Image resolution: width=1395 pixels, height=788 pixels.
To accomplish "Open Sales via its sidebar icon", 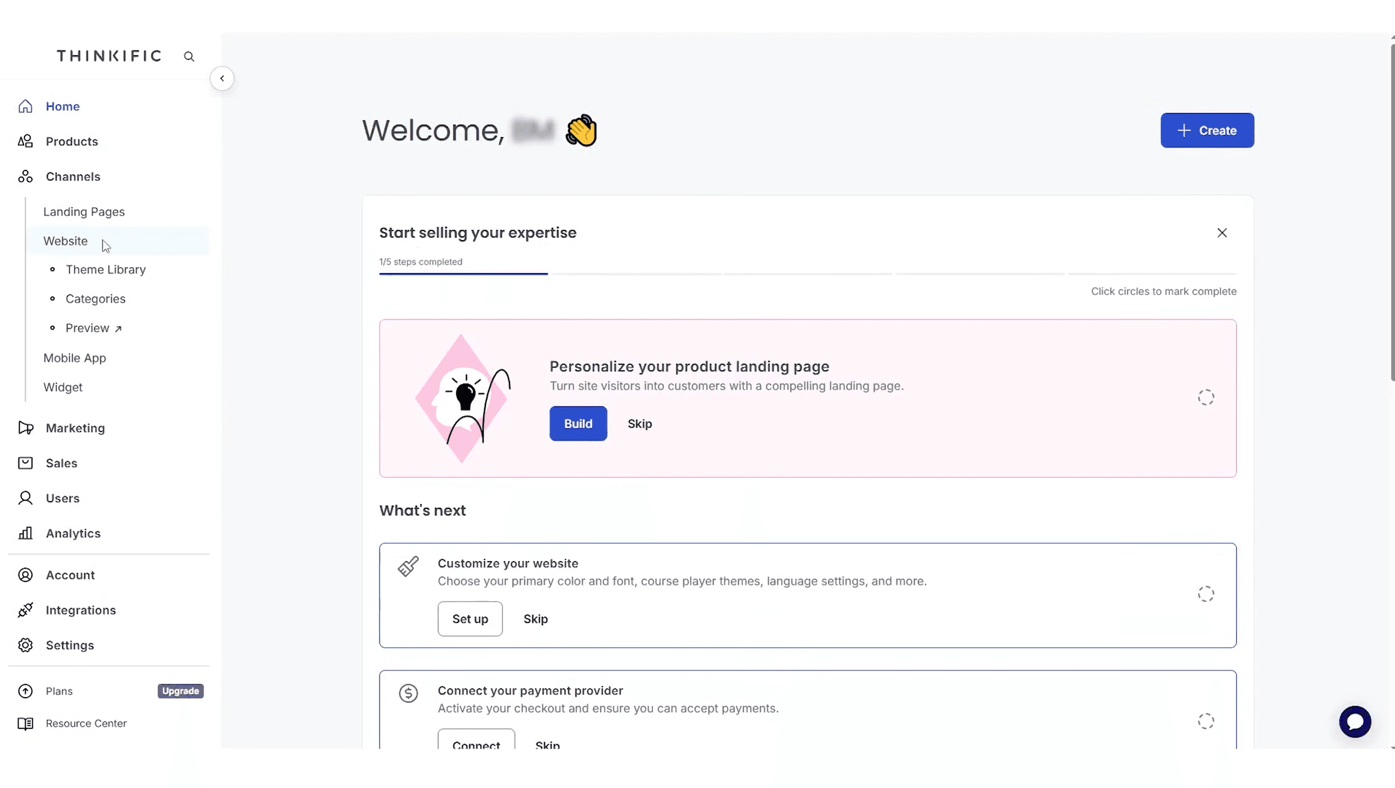I will pyautogui.click(x=25, y=463).
